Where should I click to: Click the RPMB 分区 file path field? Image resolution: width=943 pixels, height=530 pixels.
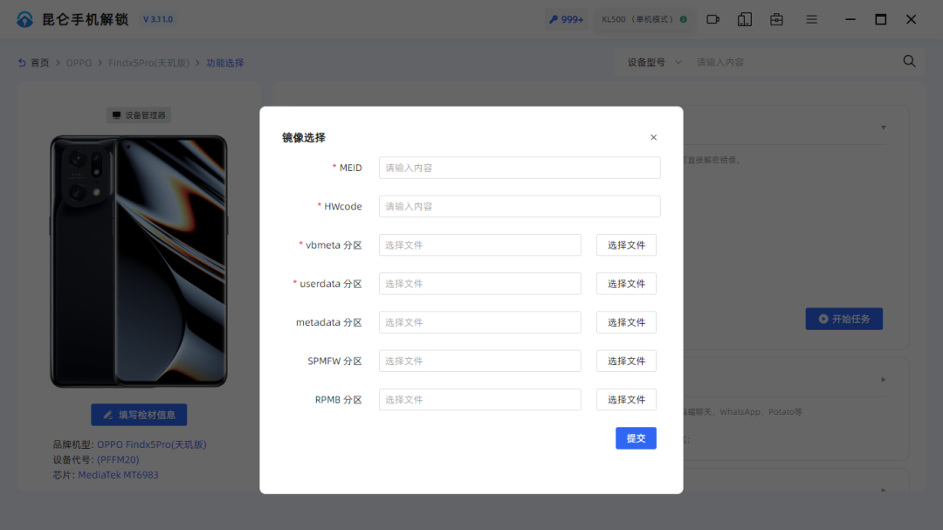pyautogui.click(x=480, y=399)
